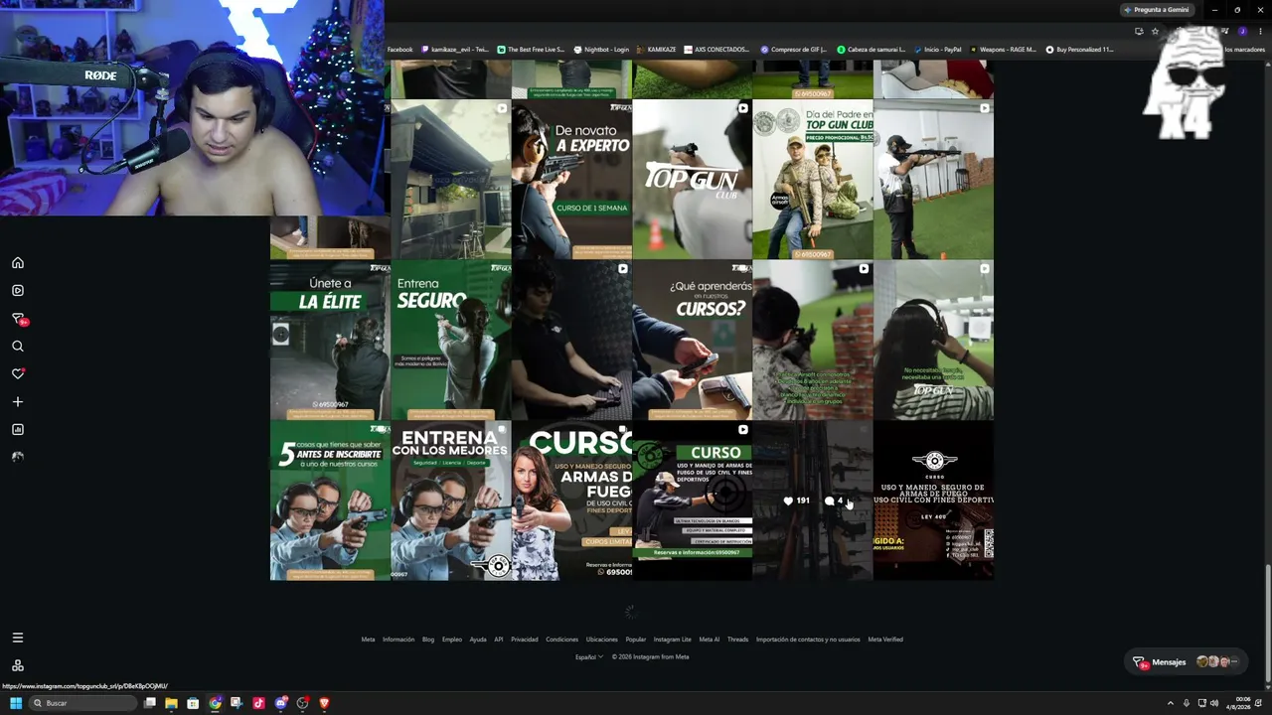
Task: Open the 'Día del Padre' post
Action: pyautogui.click(x=813, y=180)
